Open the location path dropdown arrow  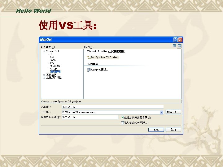tap(162, 112)
